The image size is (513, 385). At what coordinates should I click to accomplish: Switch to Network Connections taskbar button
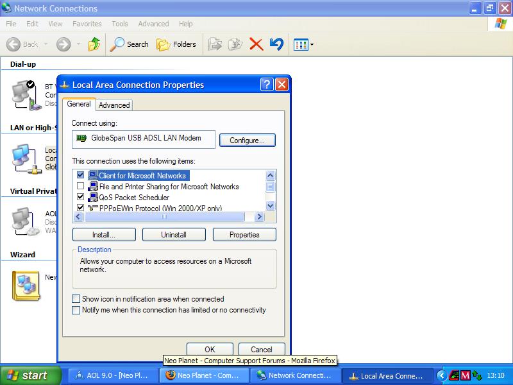point(295,375)
